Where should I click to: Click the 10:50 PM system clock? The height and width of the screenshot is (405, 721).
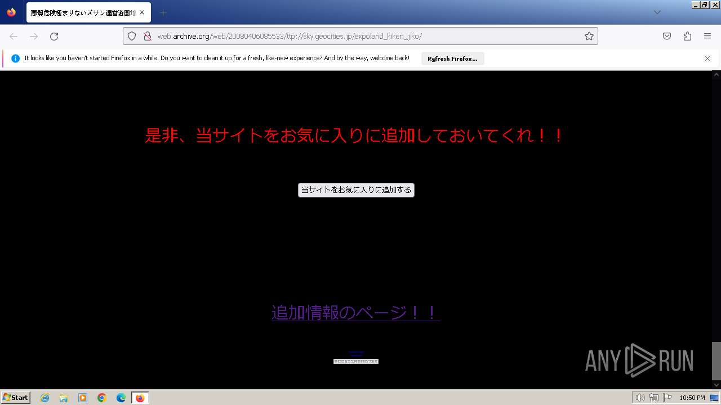692,398
